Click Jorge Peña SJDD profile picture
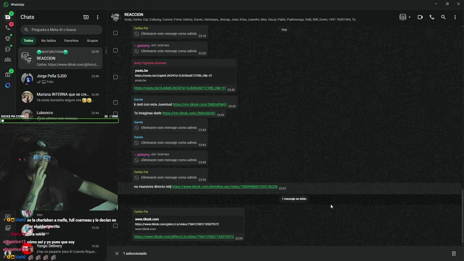Viewport: 464px width, 261px height. pyautogui.click(x=27, y=79)
